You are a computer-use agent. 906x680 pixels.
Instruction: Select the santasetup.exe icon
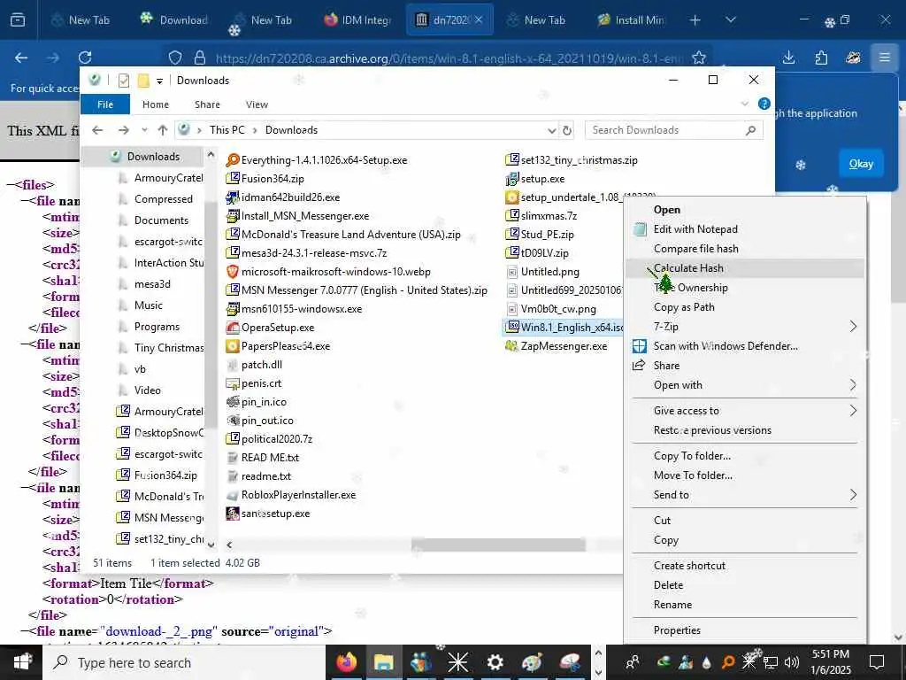233,514
